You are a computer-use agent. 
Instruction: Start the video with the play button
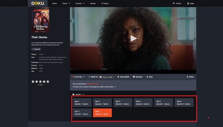tap(133, 38)
